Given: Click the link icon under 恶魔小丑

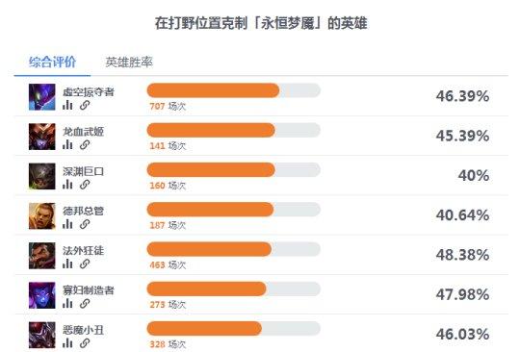Looking at the screenshot, I should coord(85,343).
